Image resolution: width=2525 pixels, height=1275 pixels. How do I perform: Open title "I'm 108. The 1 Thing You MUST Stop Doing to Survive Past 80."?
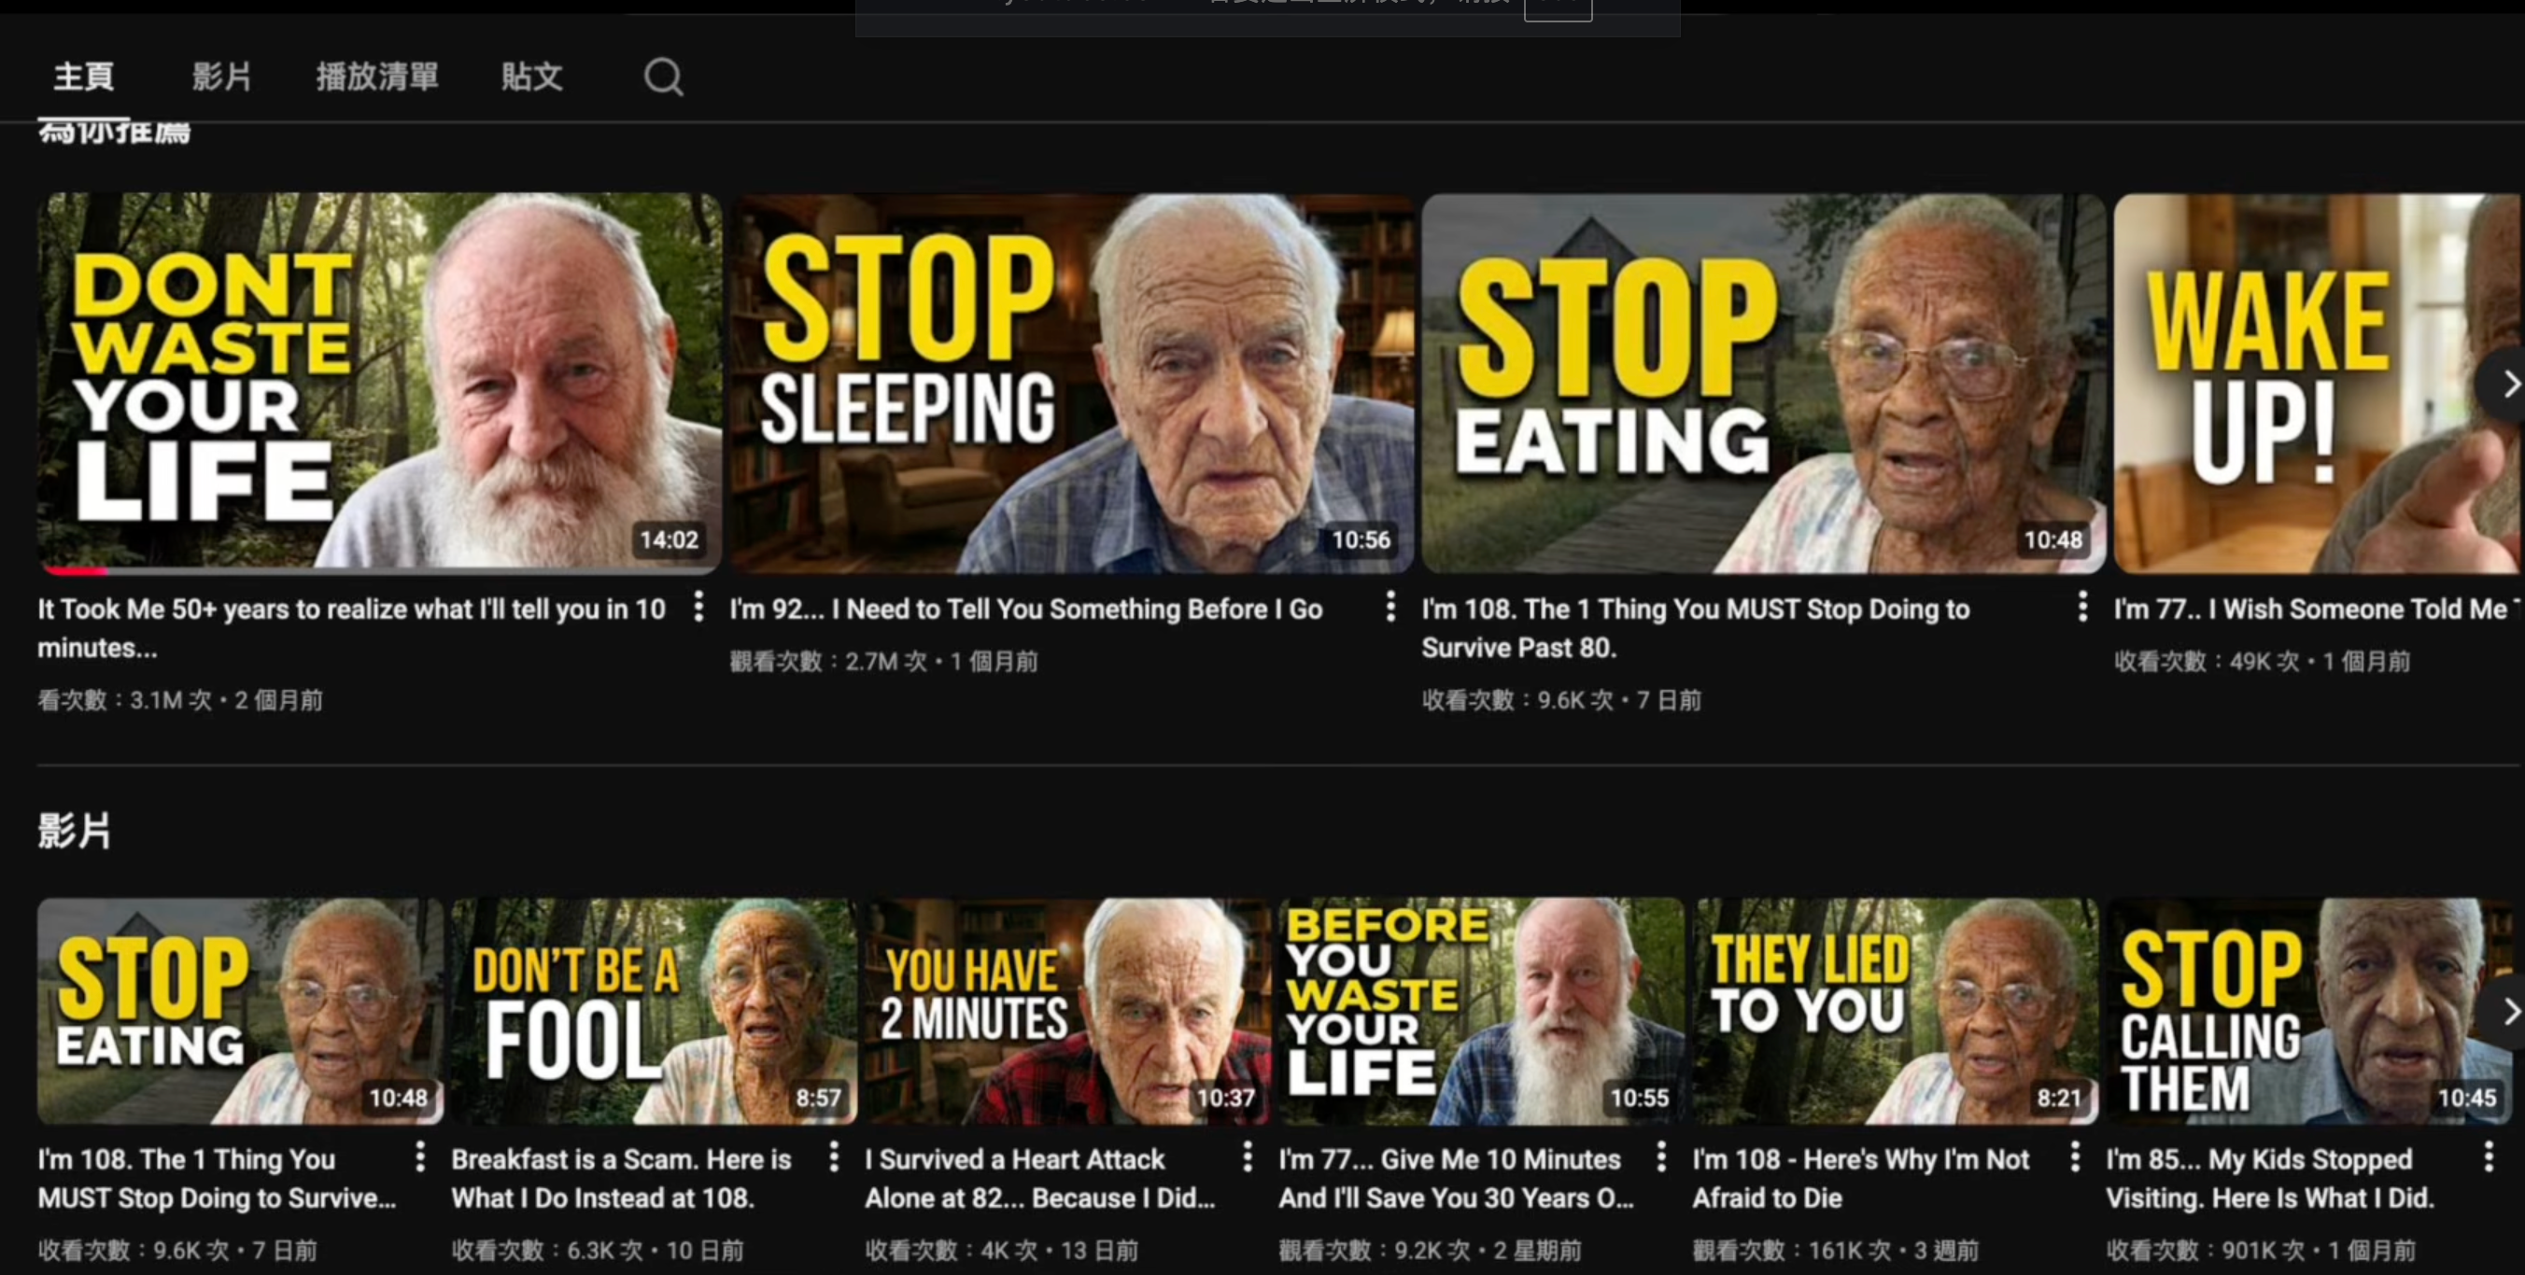(x=1696, y=628)
